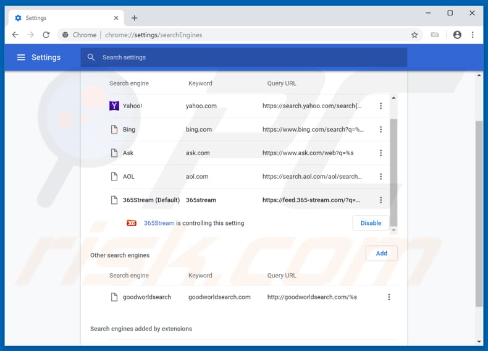Click the Chrome site info icon
The width and height of the screenshot is (488, 351).
click(65, 35)
